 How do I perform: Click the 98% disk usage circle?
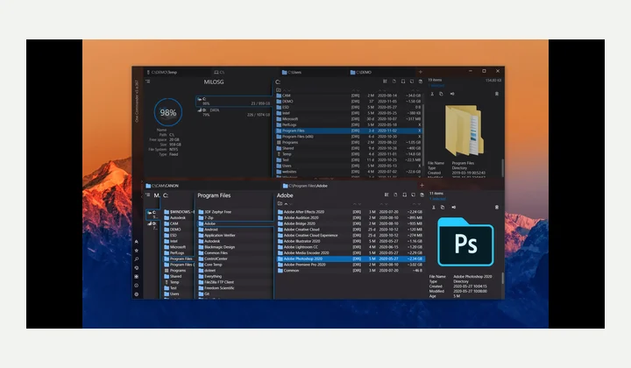(x=167, y=113)
